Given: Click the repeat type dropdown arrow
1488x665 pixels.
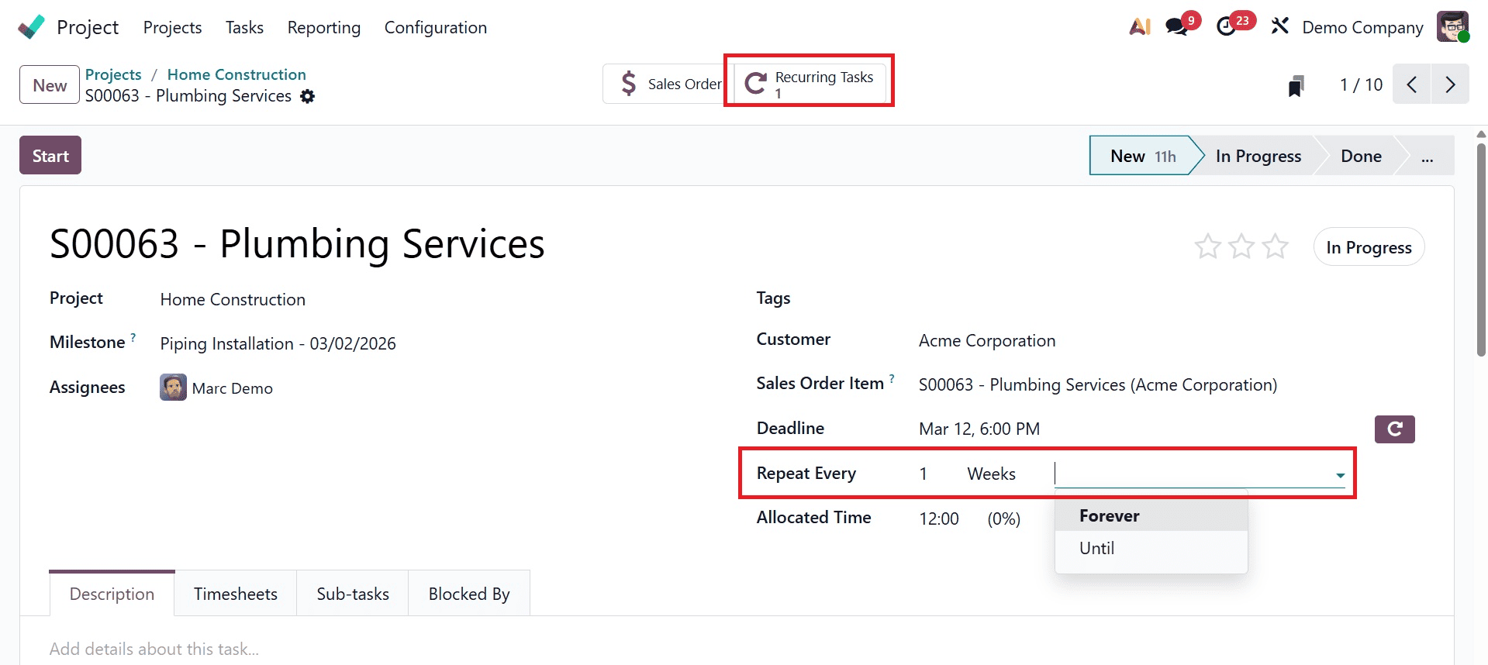Looking at the screenshot, I should point(1340,475).
